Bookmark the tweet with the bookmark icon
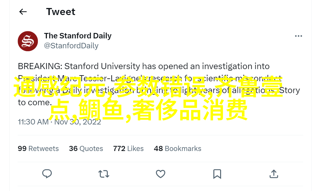Screen dimensions: 326x191 point(217,174)
